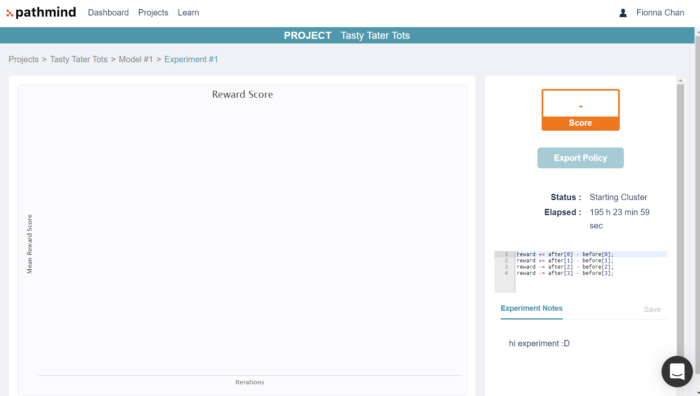Select the Experiment #1 breadcrumb

(x=191, y=59)
